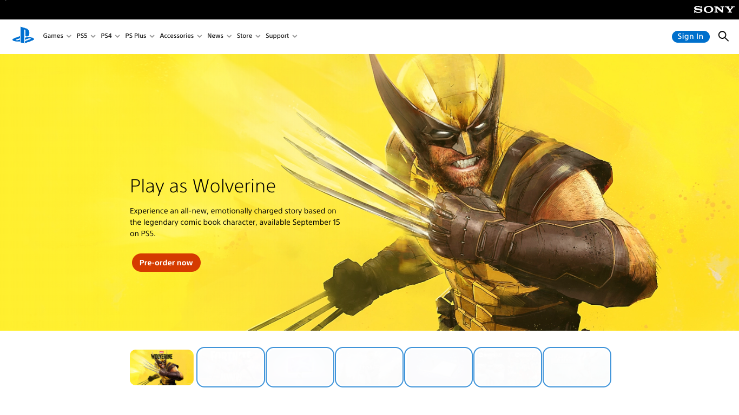Select the fifth carousel thumbnail
739x415 pixels.
tap(438, 367)
